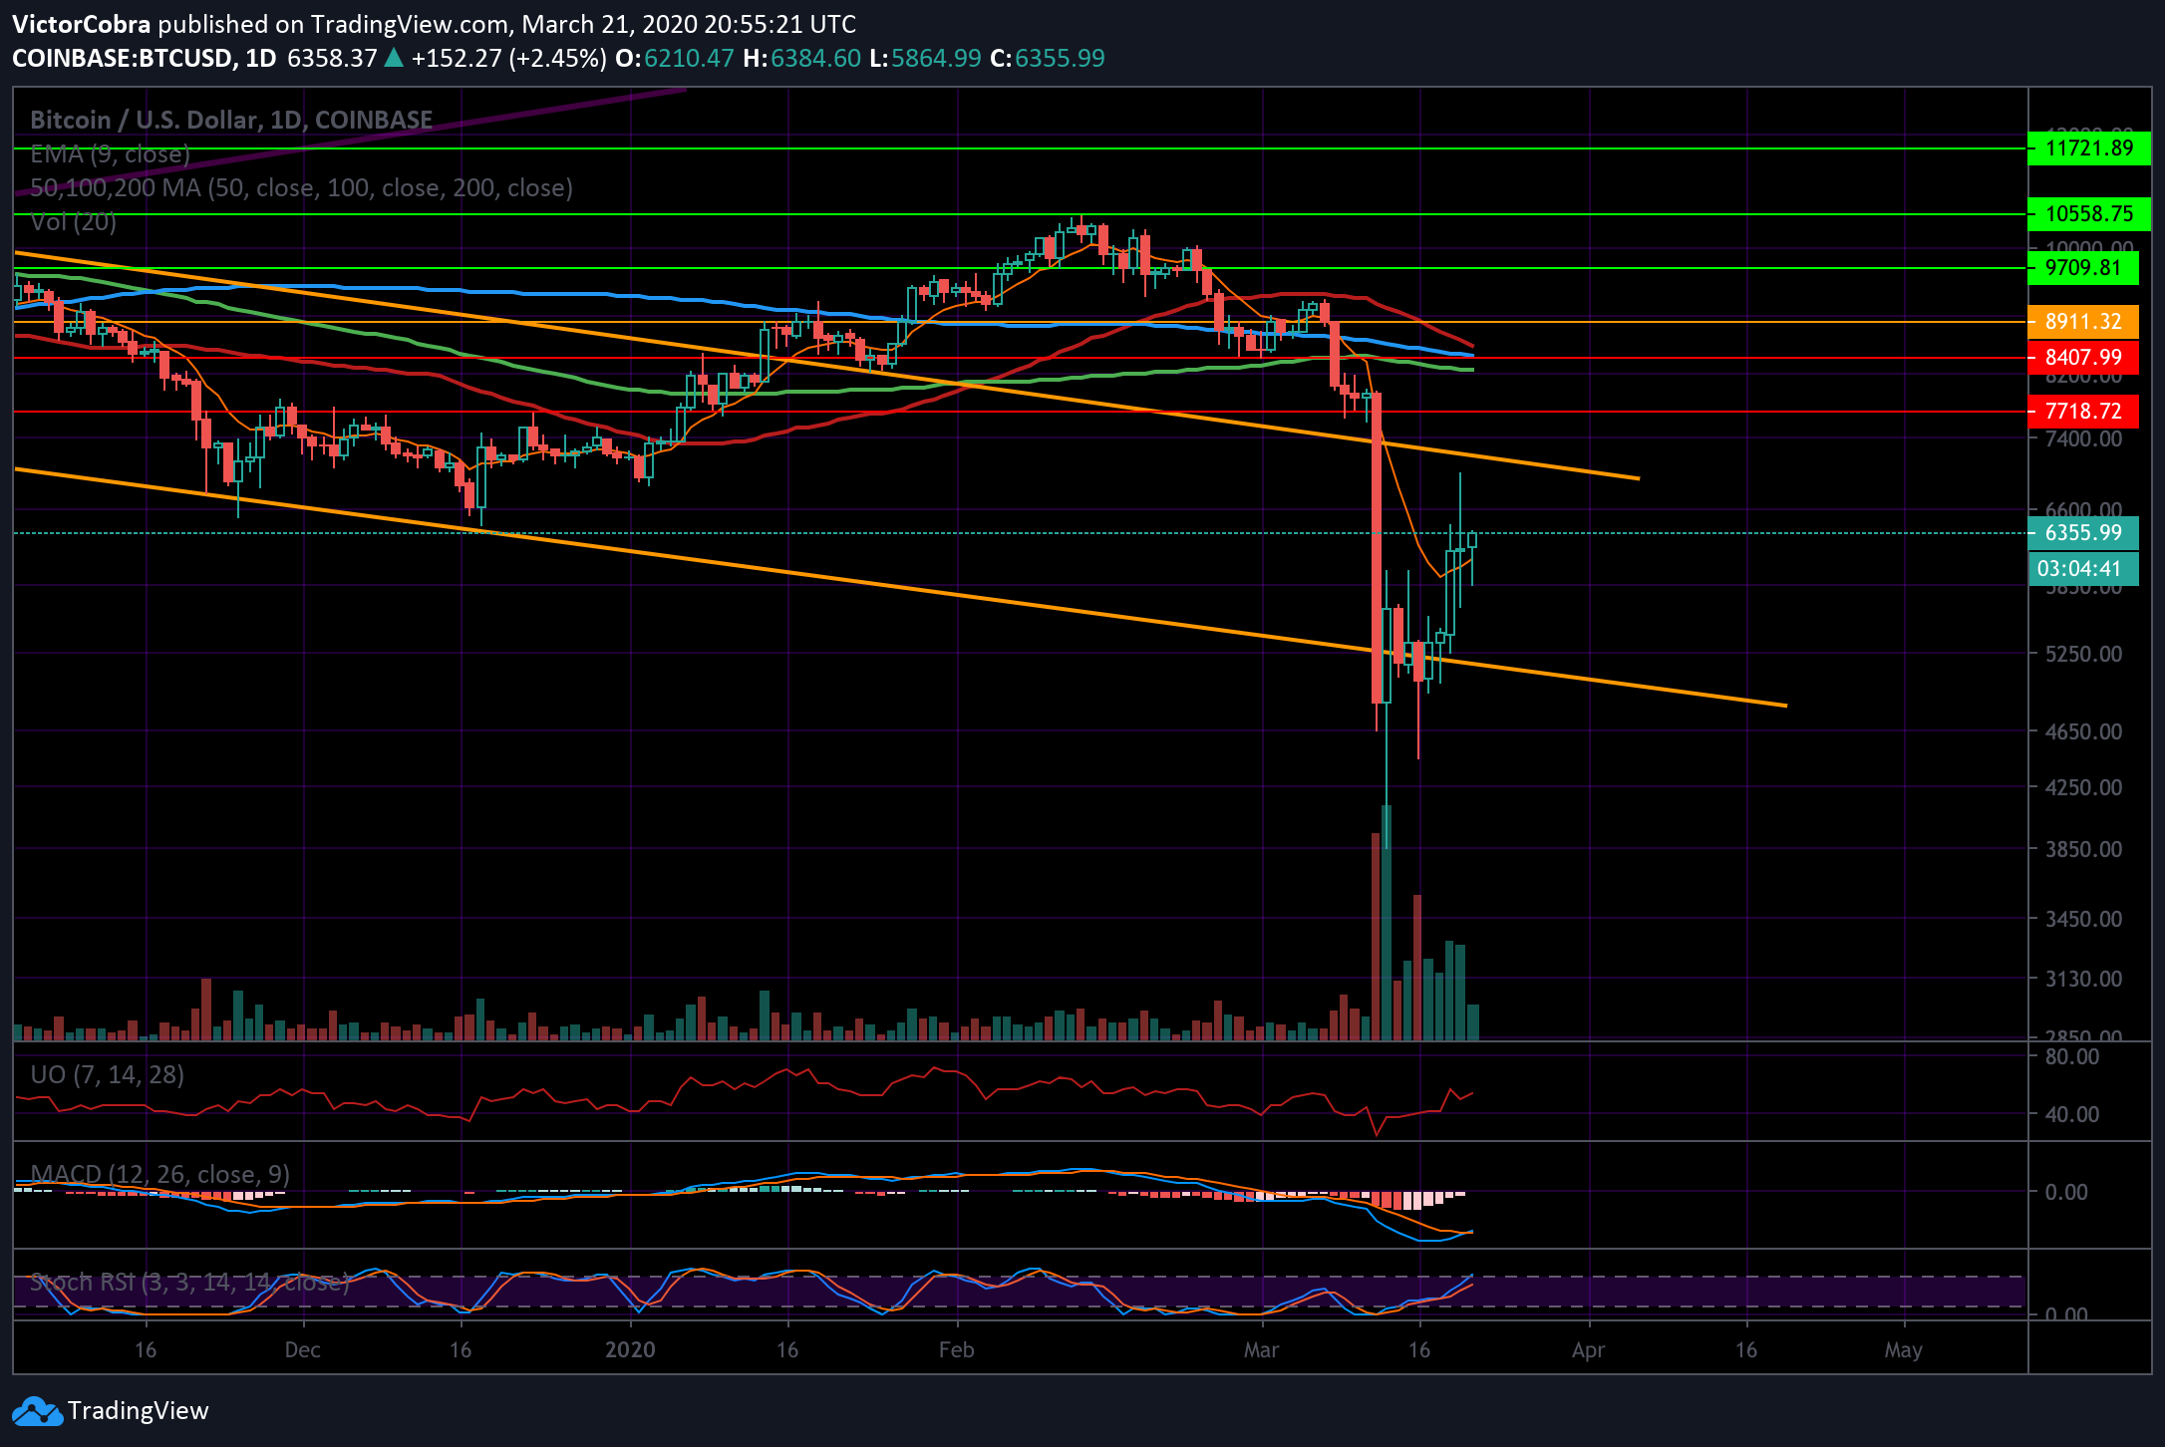
Task: Select the 8407.99 red price label
Action: point(2083,358)
